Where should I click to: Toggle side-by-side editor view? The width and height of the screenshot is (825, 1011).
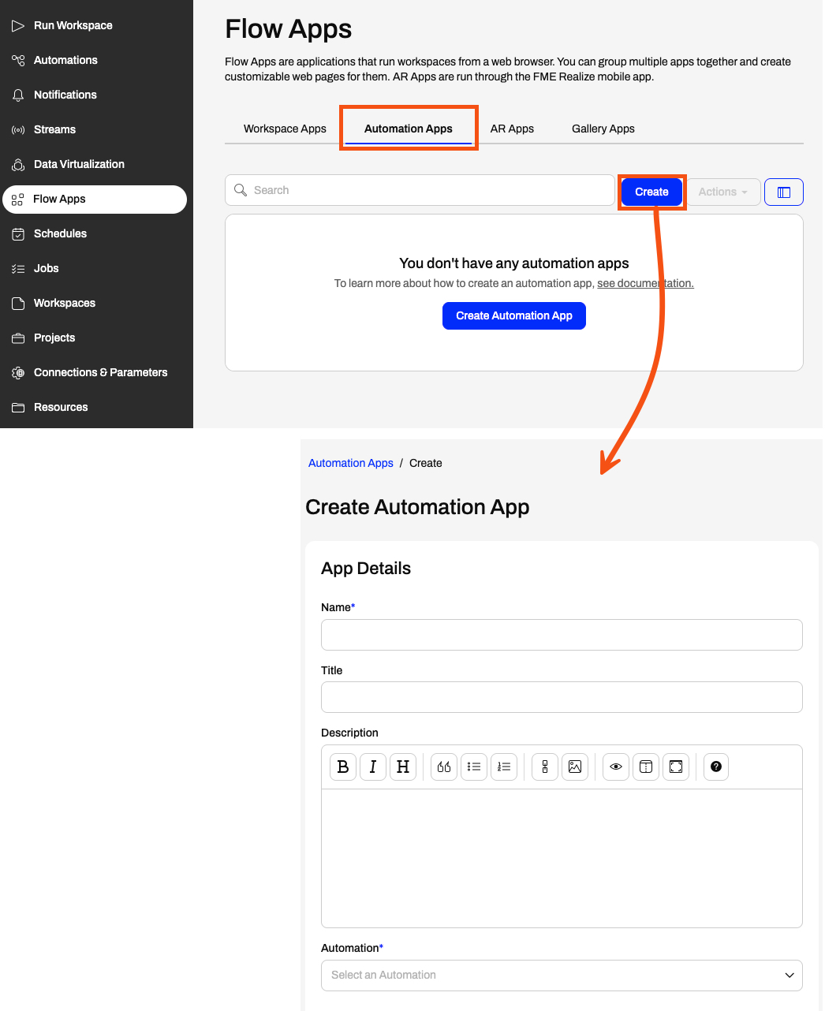coord(646,767)
